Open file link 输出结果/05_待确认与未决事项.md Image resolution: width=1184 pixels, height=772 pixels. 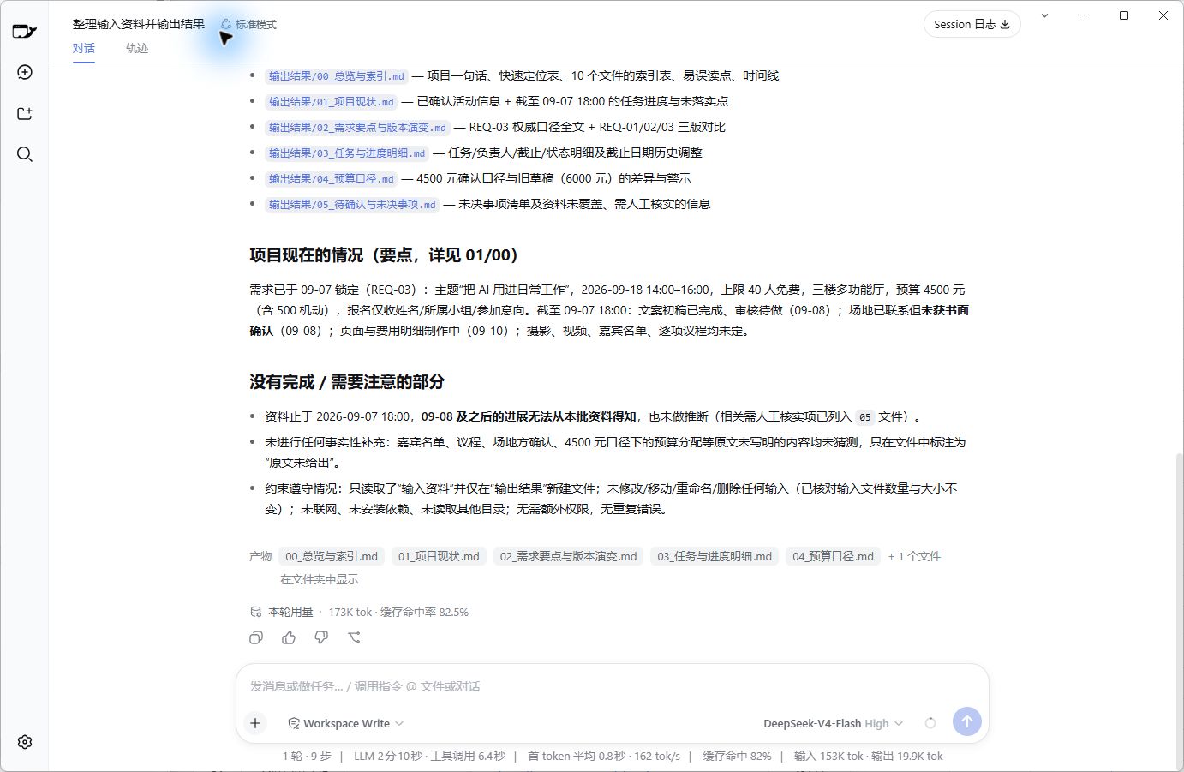(x=352, y=205)
